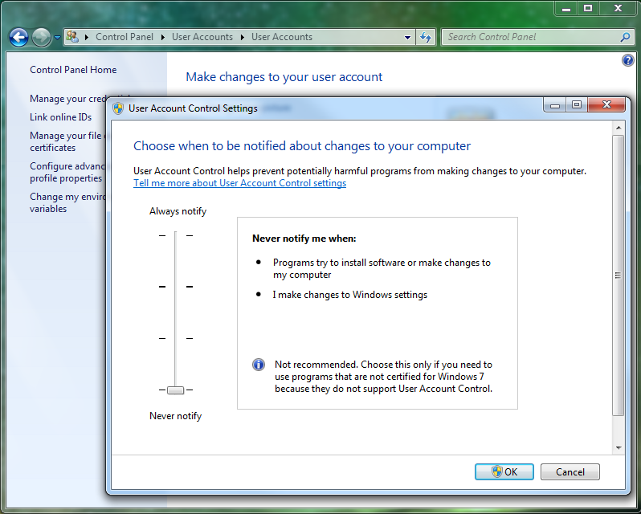This screenshot has height=514, width=641.
Task: Click the blue information icon near Not recommended
Action: 259,365
